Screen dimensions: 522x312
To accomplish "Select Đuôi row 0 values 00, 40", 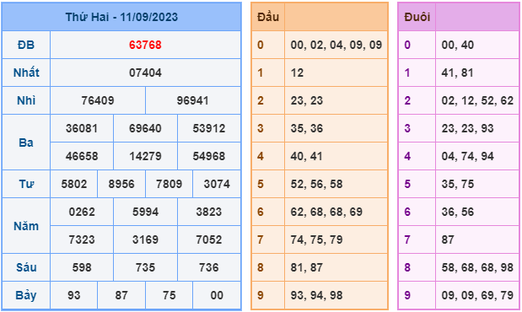I will tap(457, 45).
